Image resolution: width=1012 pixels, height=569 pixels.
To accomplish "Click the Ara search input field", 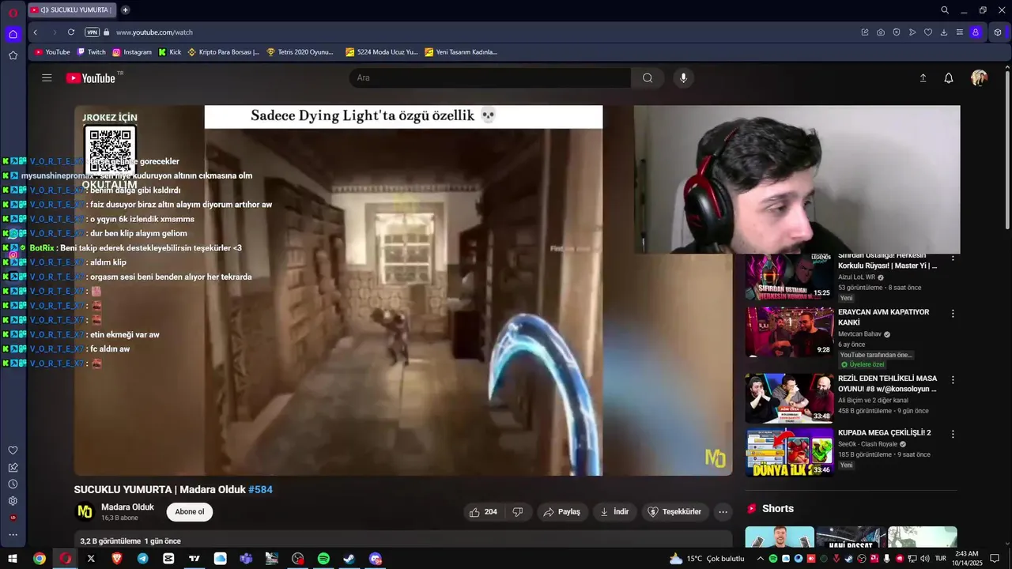I will coord(490,77).
